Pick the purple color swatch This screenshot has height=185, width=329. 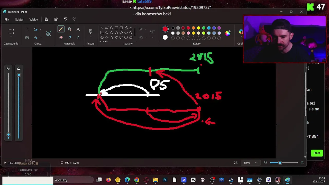(x=219, y=28)
